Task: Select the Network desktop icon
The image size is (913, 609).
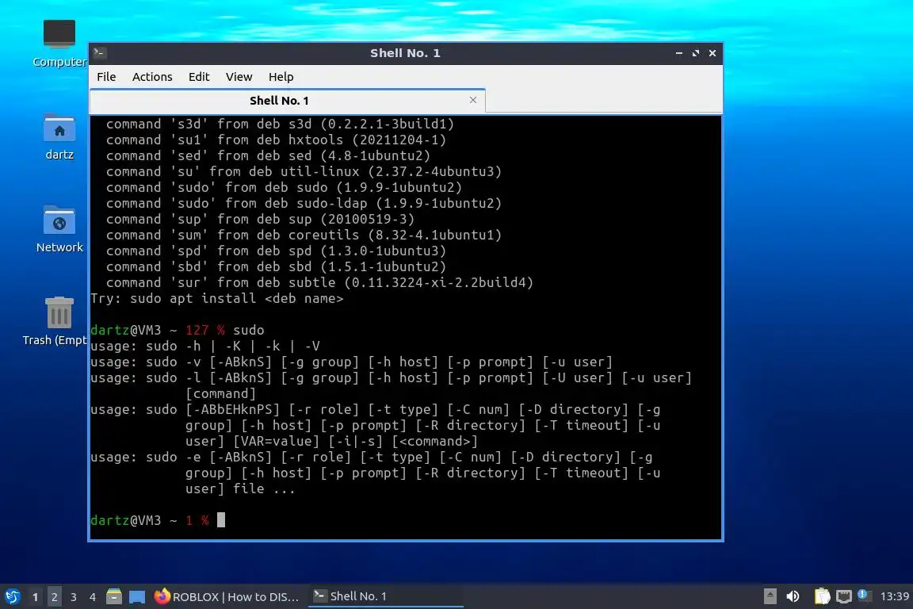Action: point(59,230)
